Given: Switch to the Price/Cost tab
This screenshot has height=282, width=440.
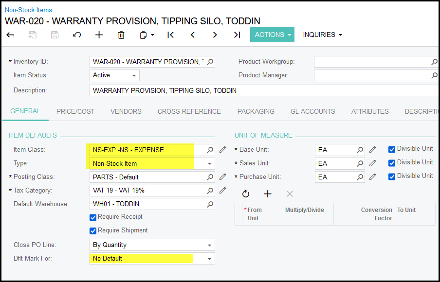Looking at the screenshot, I should click(75, 111).
